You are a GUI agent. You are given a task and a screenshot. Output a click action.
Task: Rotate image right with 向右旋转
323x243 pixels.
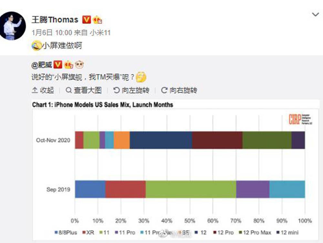coord(179,90)
